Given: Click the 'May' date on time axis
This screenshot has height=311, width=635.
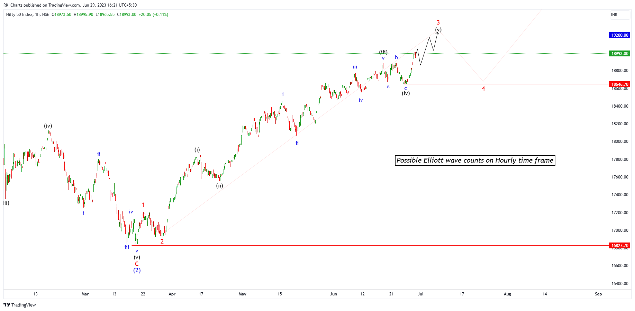Looking at the screenshot, I should tap(243, 294).
